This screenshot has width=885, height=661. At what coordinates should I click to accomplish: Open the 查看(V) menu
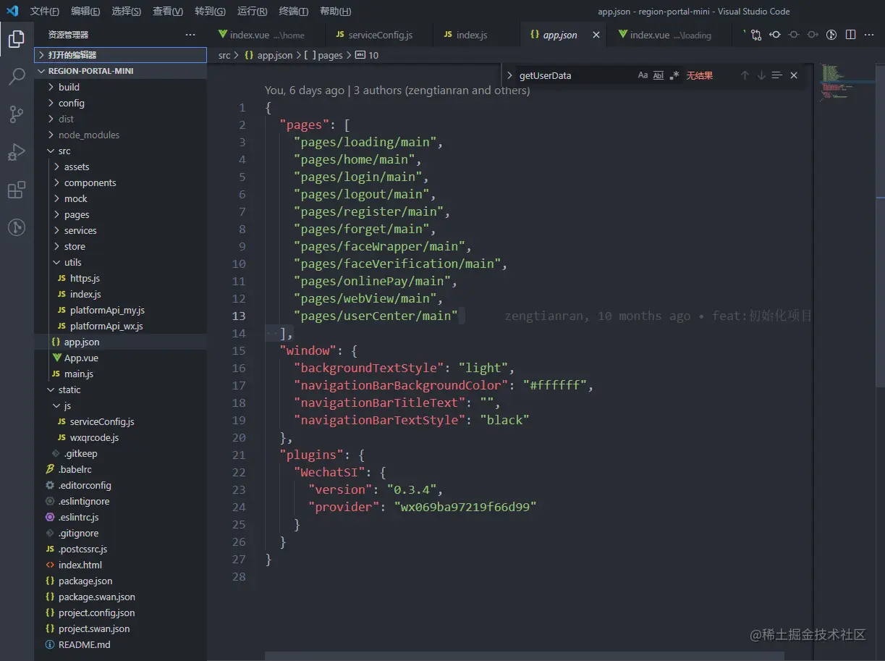point(168,11)
